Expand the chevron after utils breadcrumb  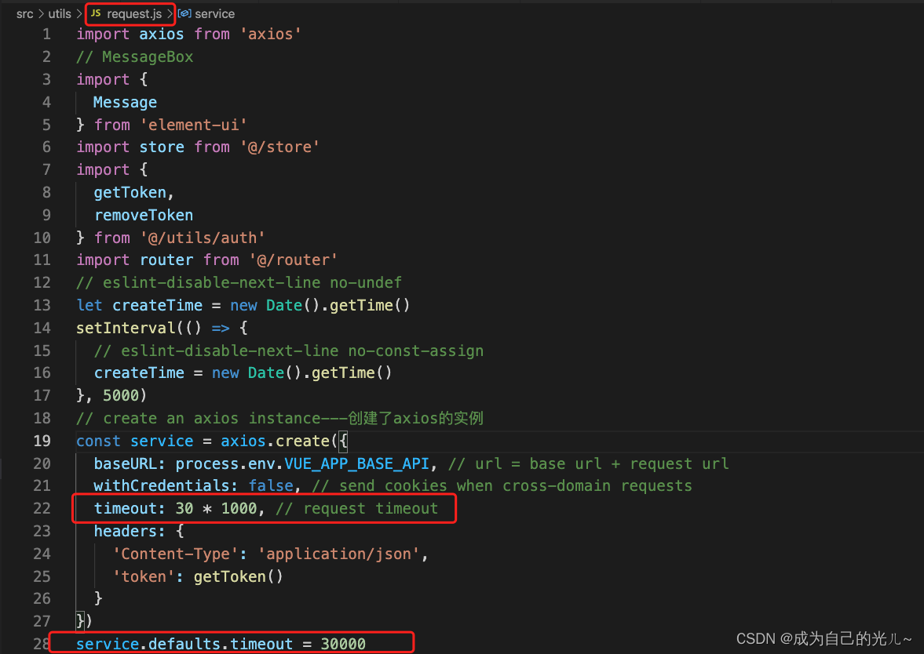[x=79, y=13]
